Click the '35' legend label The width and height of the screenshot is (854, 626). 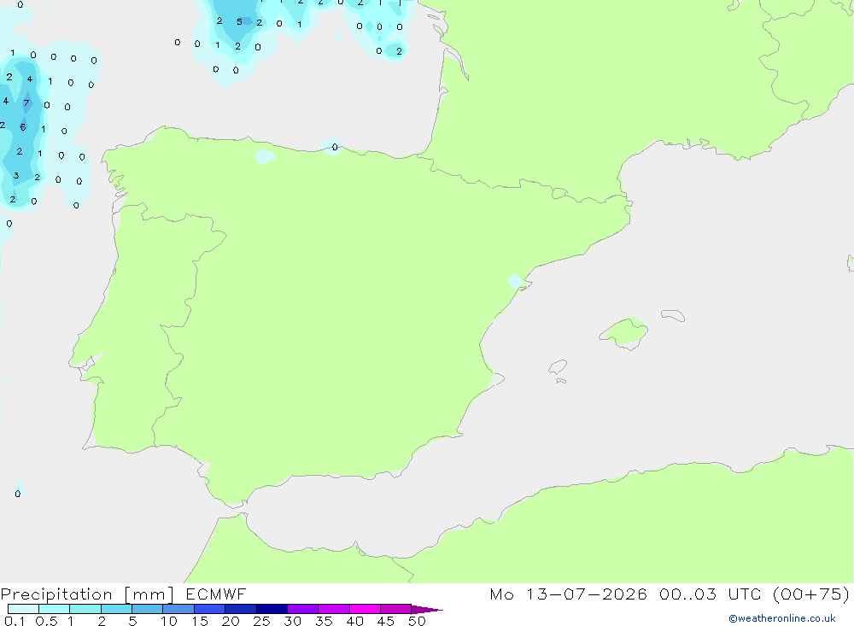[x=324, y=621]
